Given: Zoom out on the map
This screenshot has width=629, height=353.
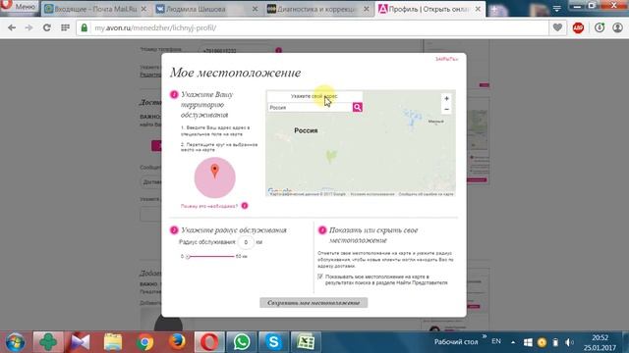Looking at the screenshot, I should [x=446, y=109].
